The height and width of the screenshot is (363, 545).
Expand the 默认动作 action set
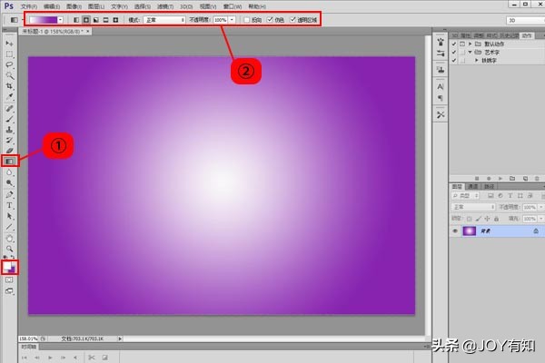click(470, 44)
